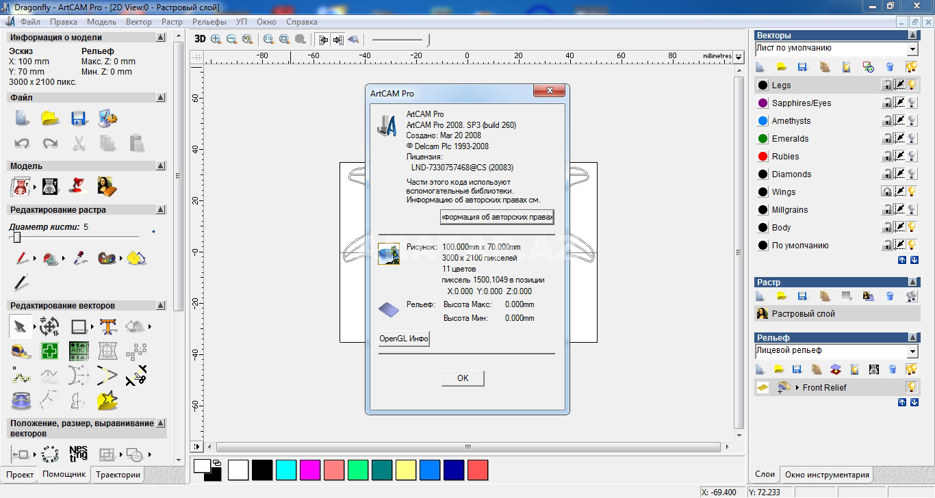Click the zoom out magnifier icon
935x498 pixels.
232,40
